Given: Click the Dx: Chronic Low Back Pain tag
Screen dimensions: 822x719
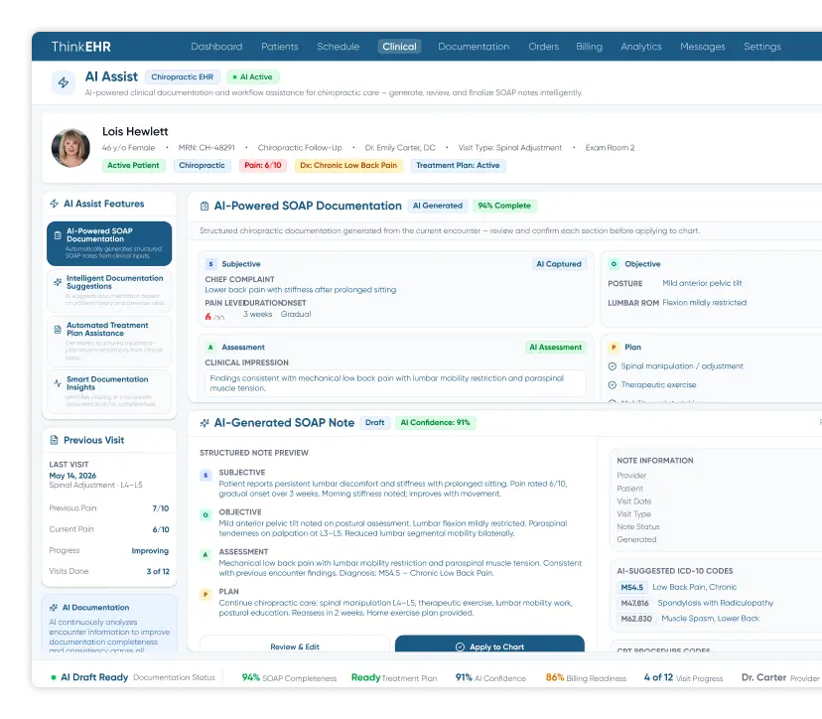Looking at the screenshot, I should tap(348, 165).
